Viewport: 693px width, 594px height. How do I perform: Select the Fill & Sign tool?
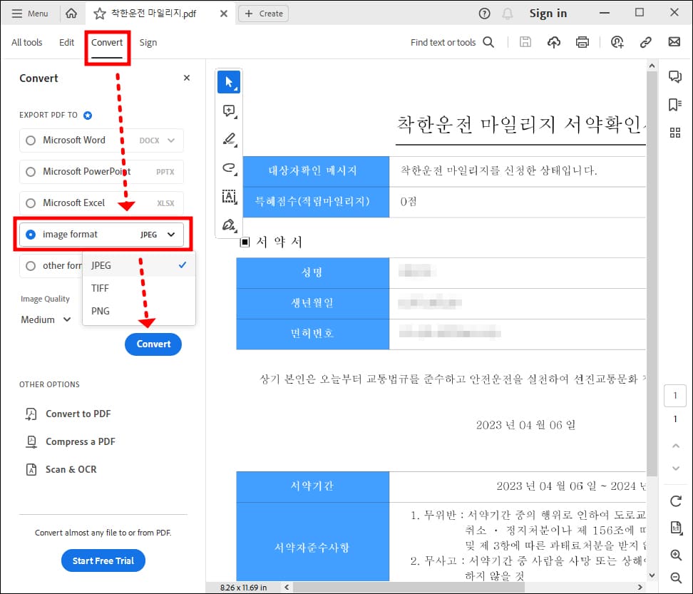[x=229, y=225]
